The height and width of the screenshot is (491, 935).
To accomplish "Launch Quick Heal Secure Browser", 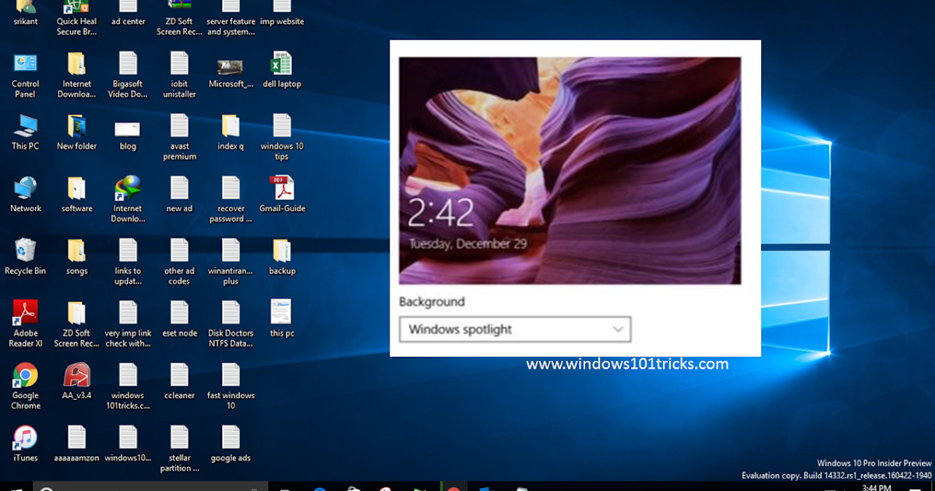I will [76, 8].
